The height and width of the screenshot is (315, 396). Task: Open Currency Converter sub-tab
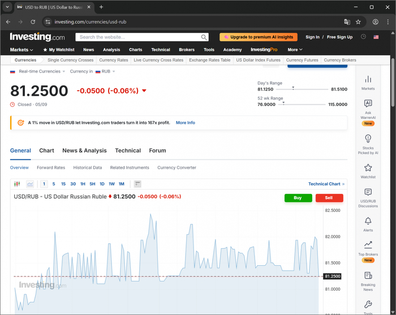pyautogui.click(x=177, y=168)
